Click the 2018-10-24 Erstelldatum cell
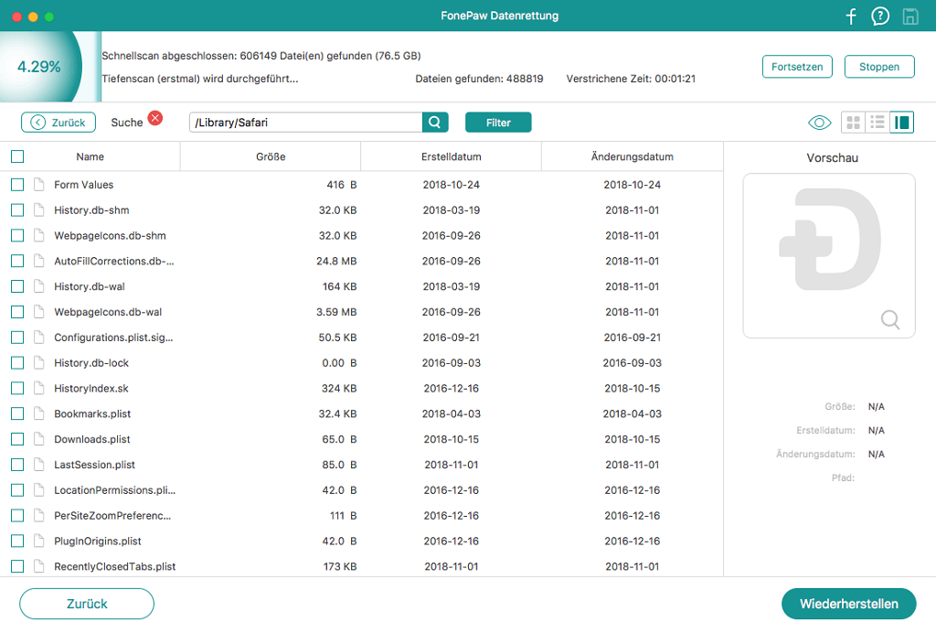The image size is (936, 633). click(x=452, y=185)
